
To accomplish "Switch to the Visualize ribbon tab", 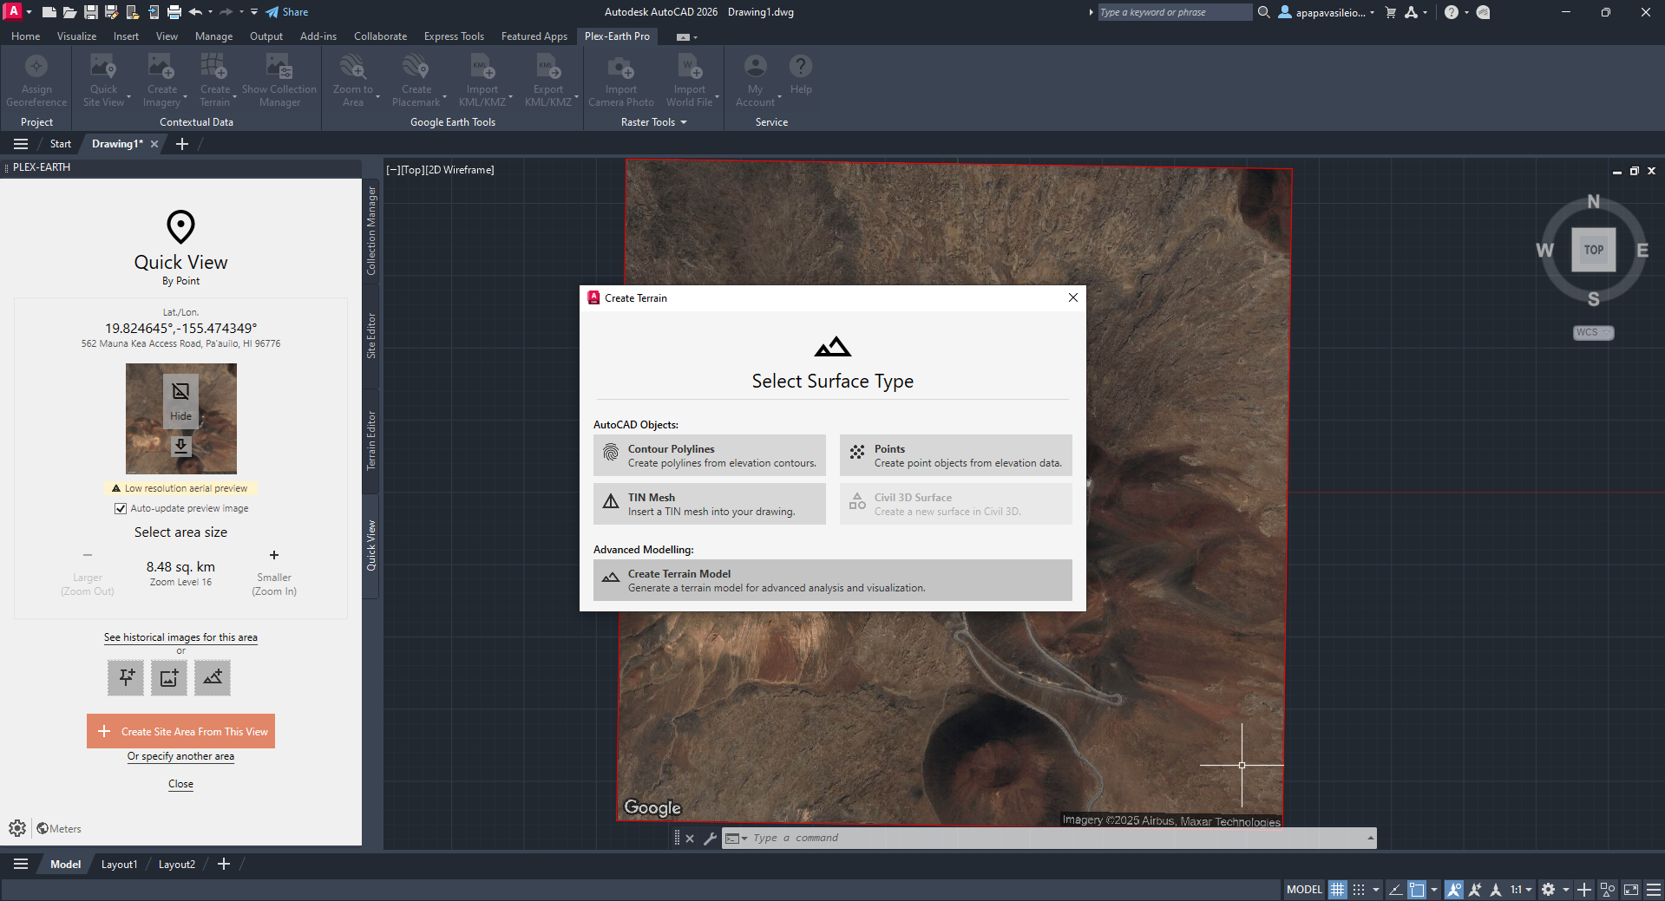I will [x=76, y=36].
